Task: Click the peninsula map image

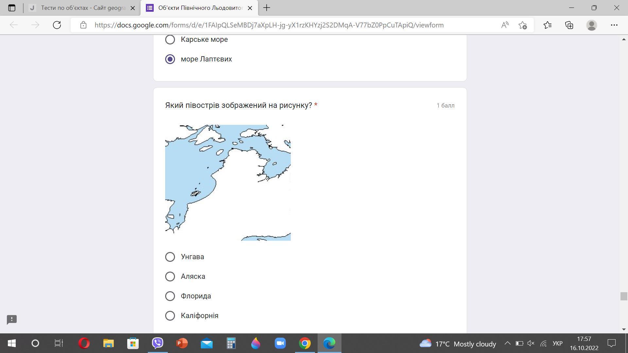Action: [228, 182]
